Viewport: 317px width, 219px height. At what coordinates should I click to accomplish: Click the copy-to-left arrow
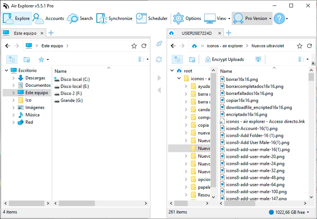pyautogui.click(x=159, y=90)
